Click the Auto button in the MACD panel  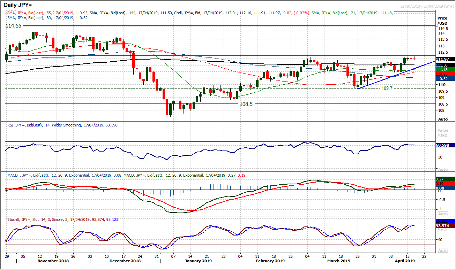point(442,214)
